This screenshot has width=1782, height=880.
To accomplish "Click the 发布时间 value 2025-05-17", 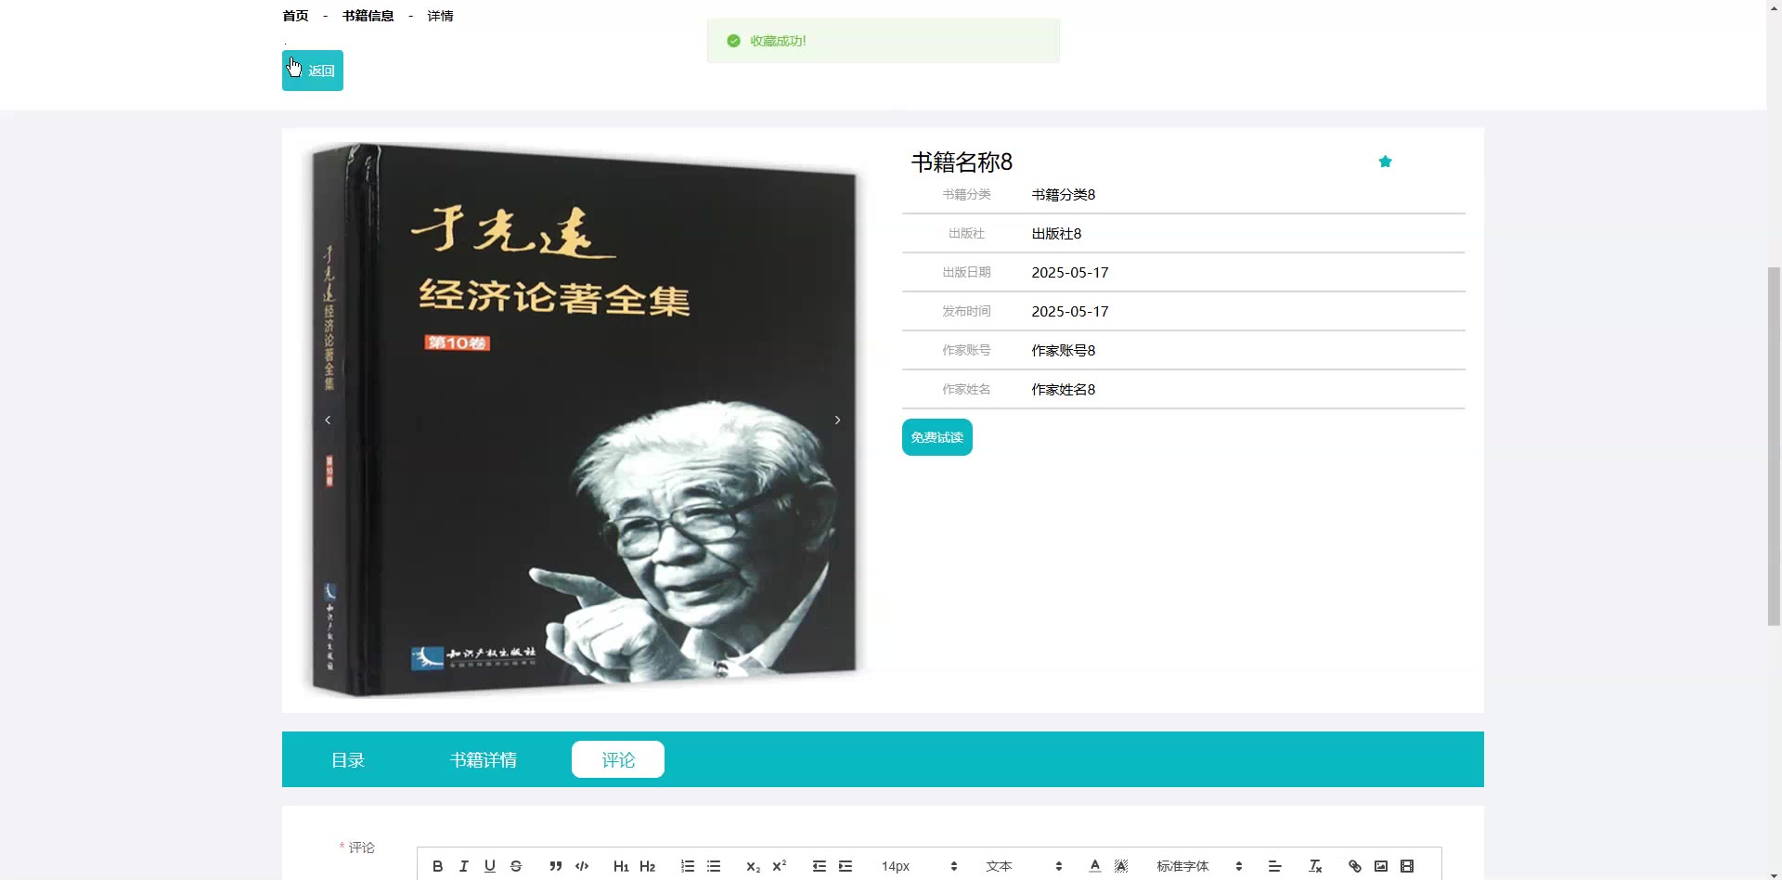I will (1070, 312).
